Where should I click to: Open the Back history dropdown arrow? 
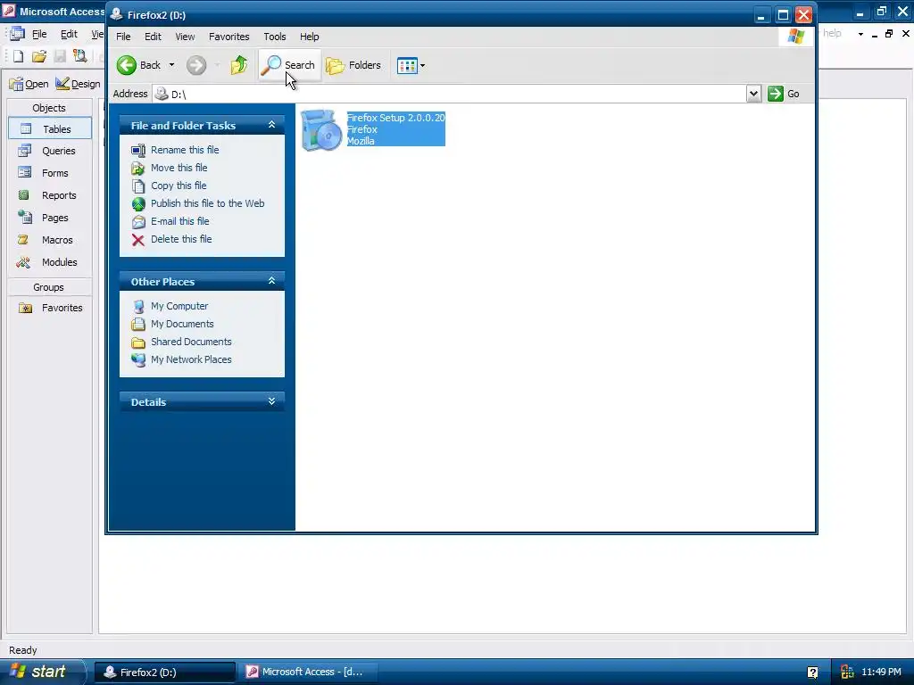tap(171, 65)
